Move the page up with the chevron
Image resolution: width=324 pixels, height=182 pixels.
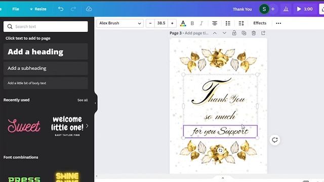click(x=215, y=33)
